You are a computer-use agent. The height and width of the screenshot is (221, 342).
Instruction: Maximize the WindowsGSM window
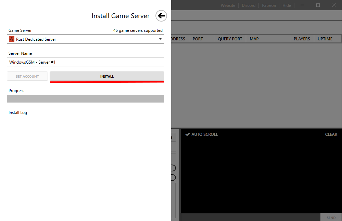click(318, 5)
